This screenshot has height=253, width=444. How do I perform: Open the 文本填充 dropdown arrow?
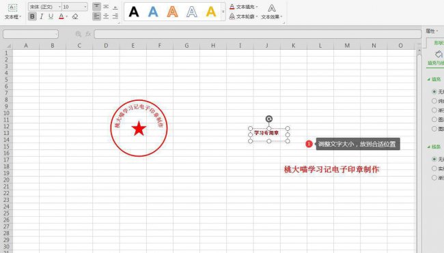(x=257, y=7)
